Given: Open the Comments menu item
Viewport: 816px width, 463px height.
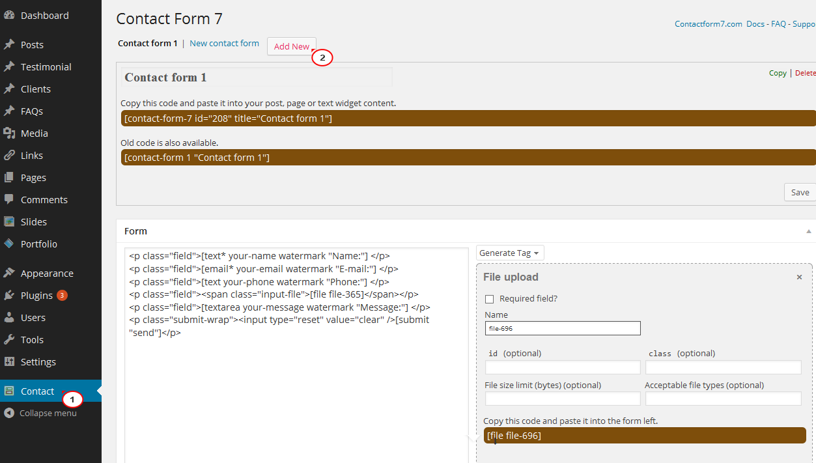Looking at the screenshot, I should (44, 200).
